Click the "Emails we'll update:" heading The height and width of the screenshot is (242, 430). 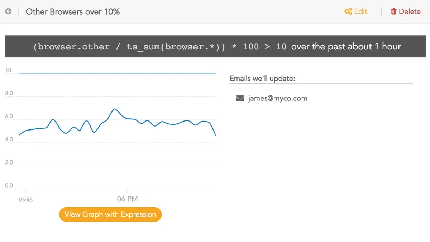click(262, 78)
